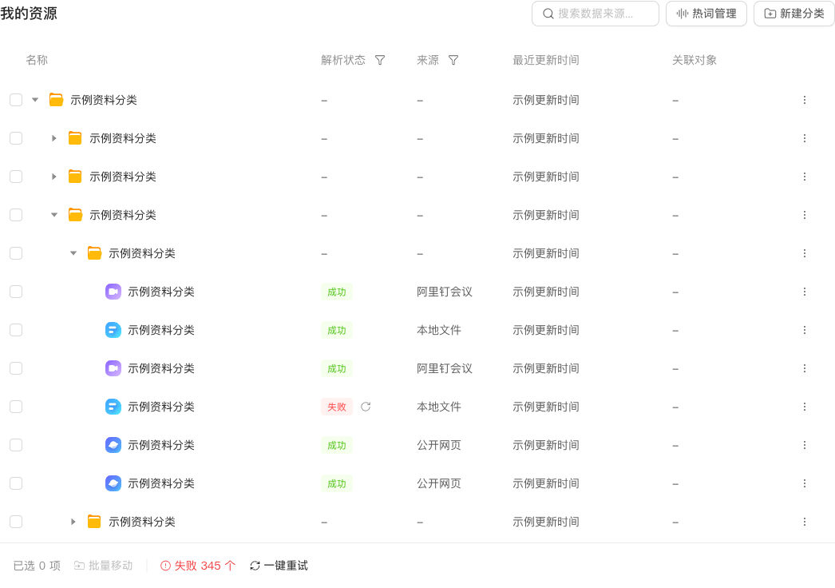Expand the collapsed folder in the bottom row

point(73,522)
